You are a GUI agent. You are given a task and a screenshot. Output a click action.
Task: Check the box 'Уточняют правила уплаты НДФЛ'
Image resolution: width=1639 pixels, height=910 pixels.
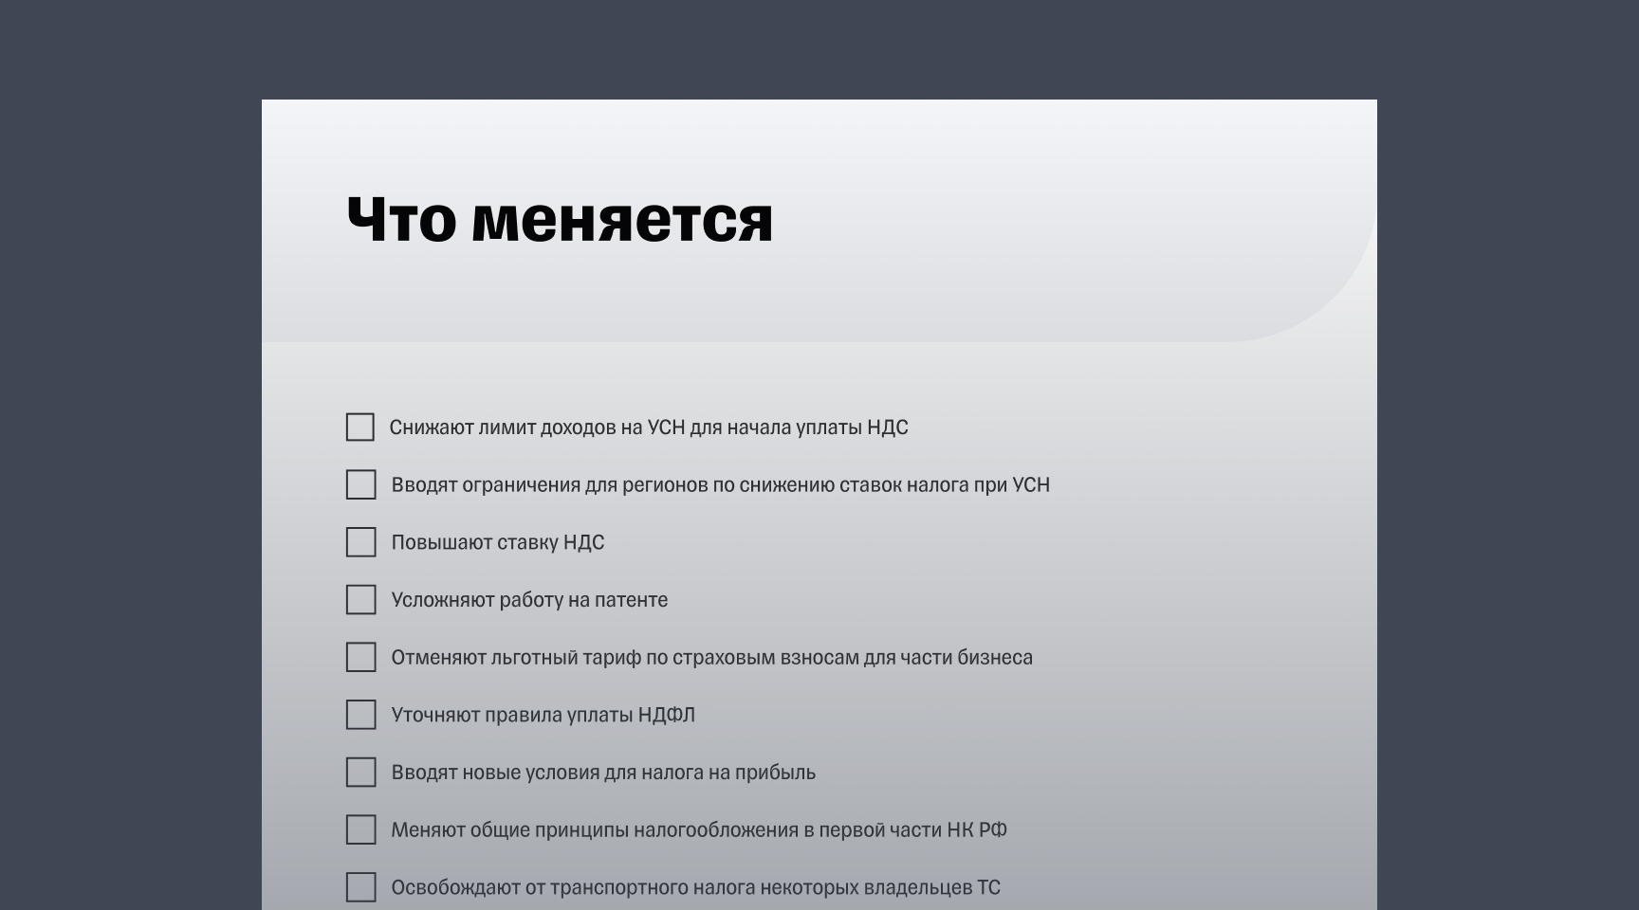click(x=360, y=715)
